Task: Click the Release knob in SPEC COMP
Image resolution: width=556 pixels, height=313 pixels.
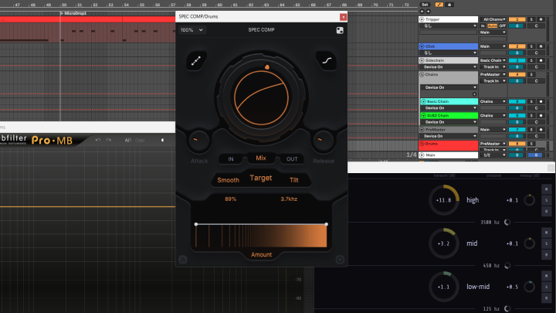Action: click(323, 141)
